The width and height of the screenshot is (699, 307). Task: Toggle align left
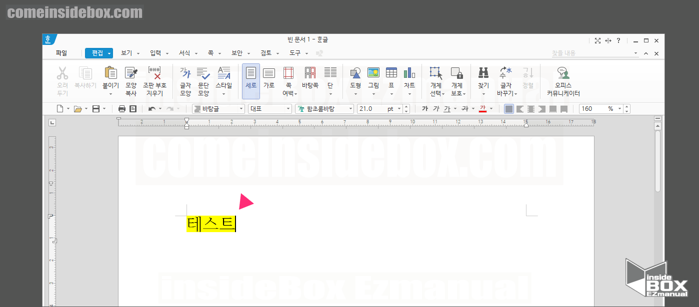(x=520, y=109)
